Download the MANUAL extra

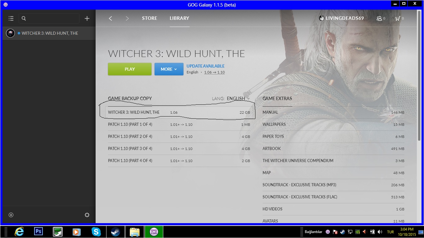[x=333, y=112]
